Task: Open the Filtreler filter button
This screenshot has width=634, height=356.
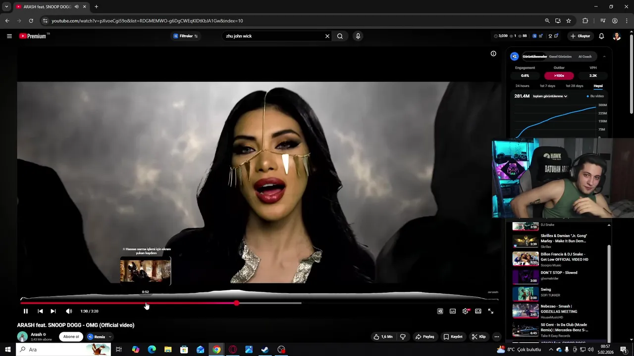Action: [x=186, y=36]
